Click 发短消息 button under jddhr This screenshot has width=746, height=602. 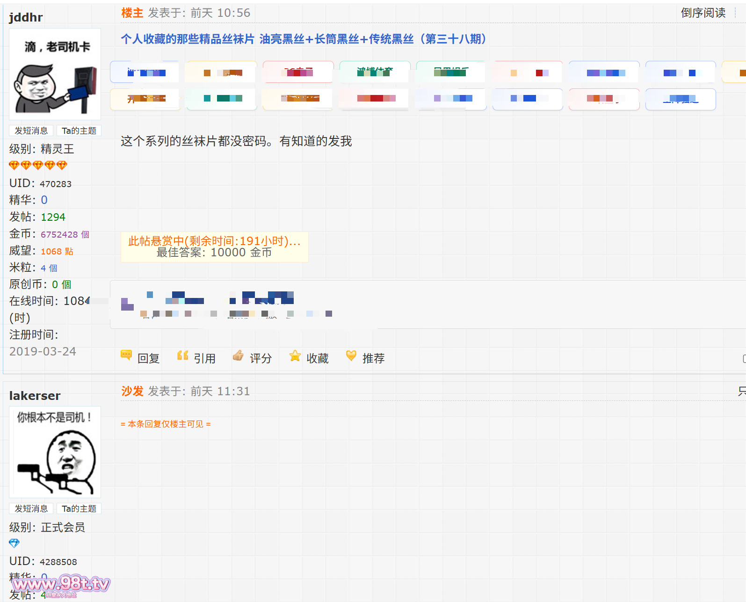coord(31,131)
